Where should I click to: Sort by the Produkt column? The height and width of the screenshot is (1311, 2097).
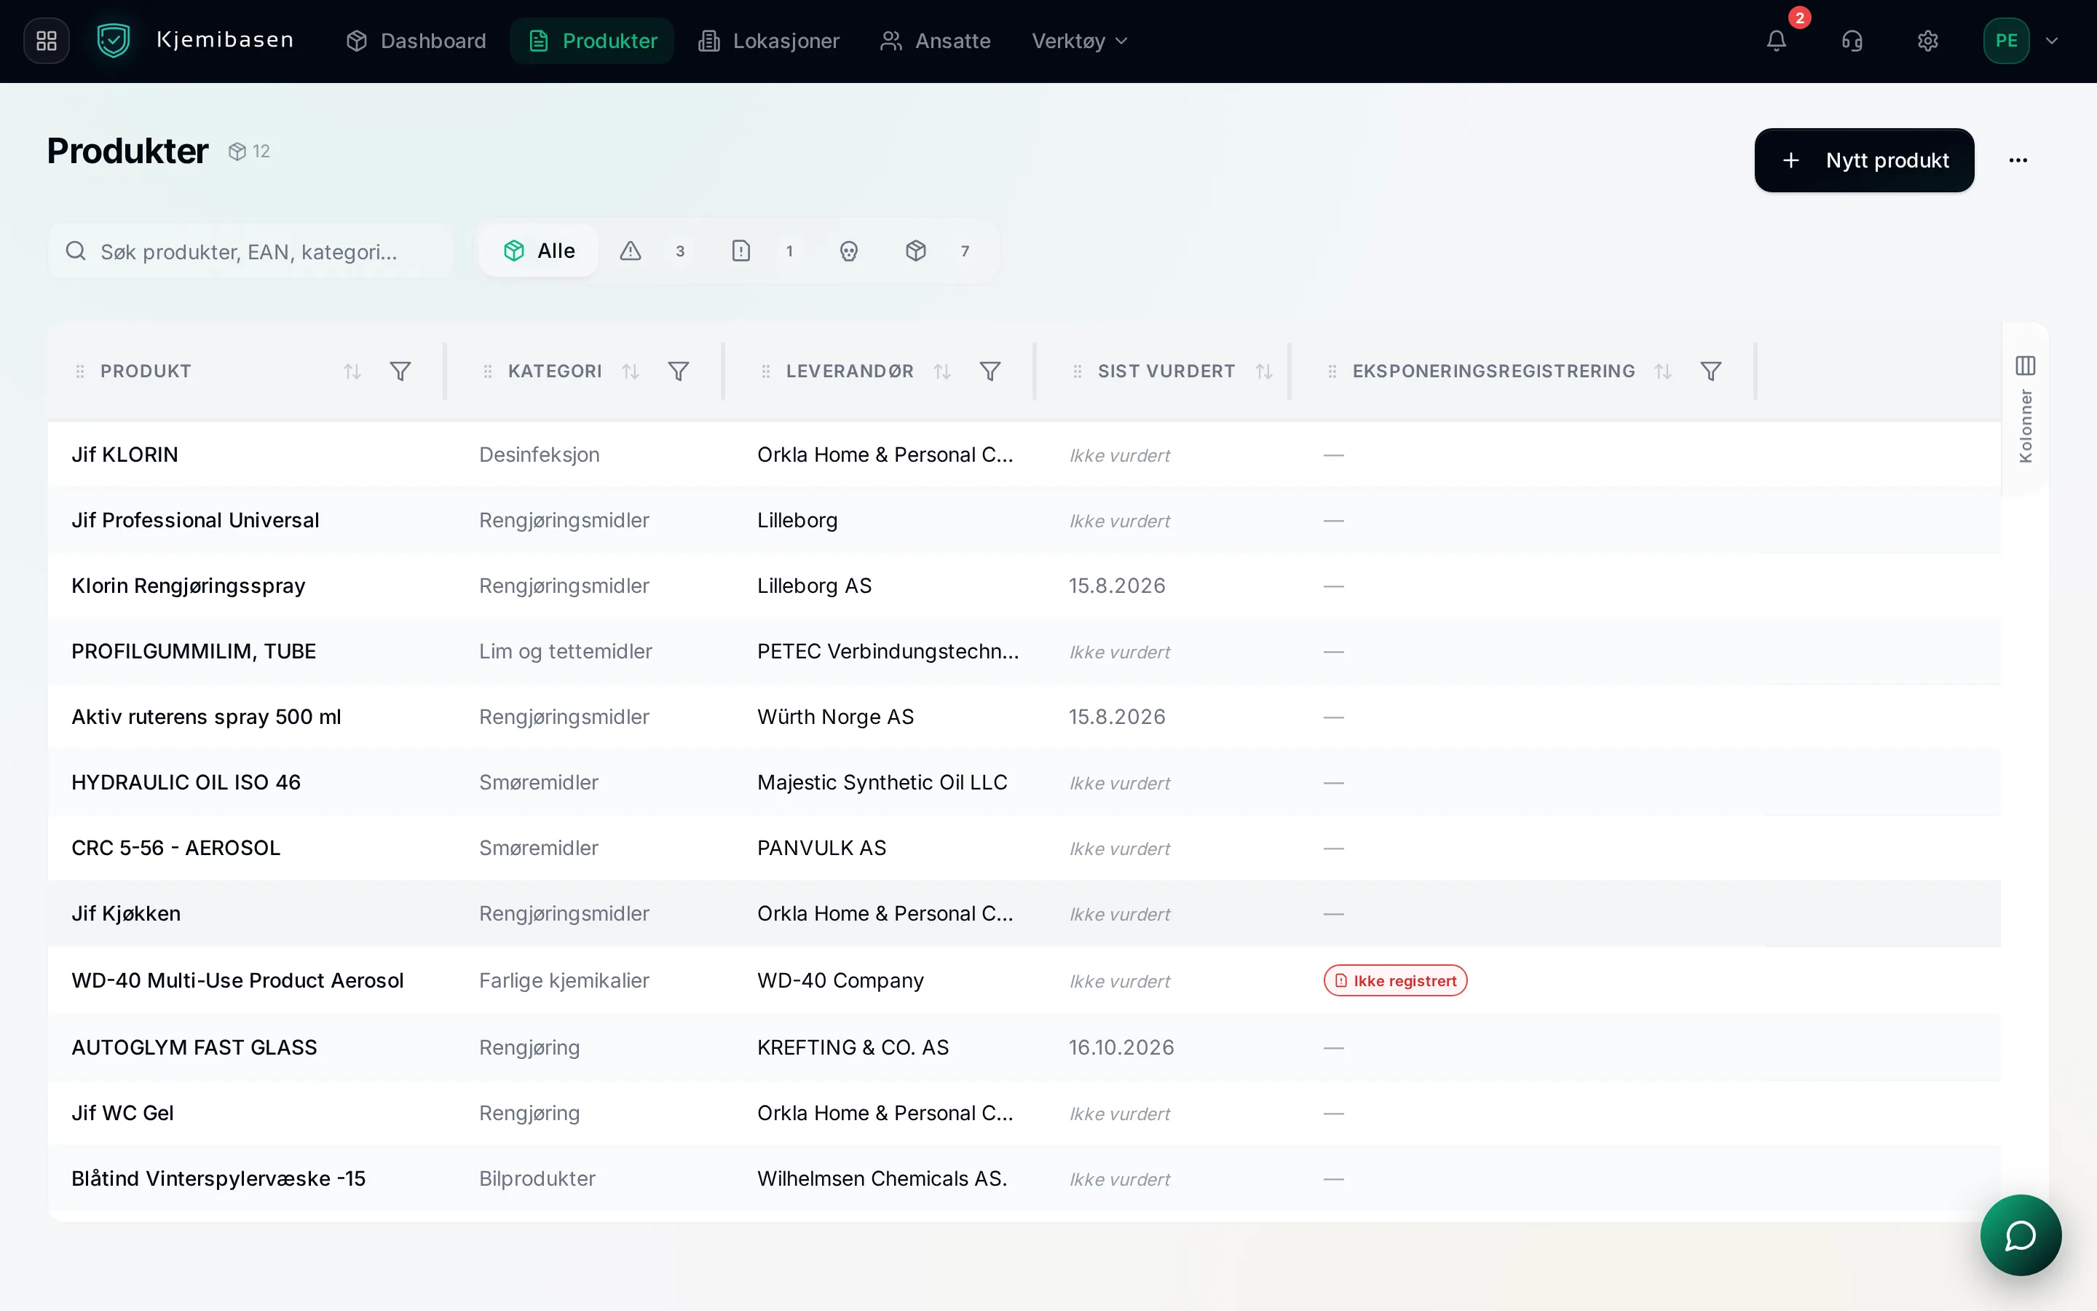(352, 371)
